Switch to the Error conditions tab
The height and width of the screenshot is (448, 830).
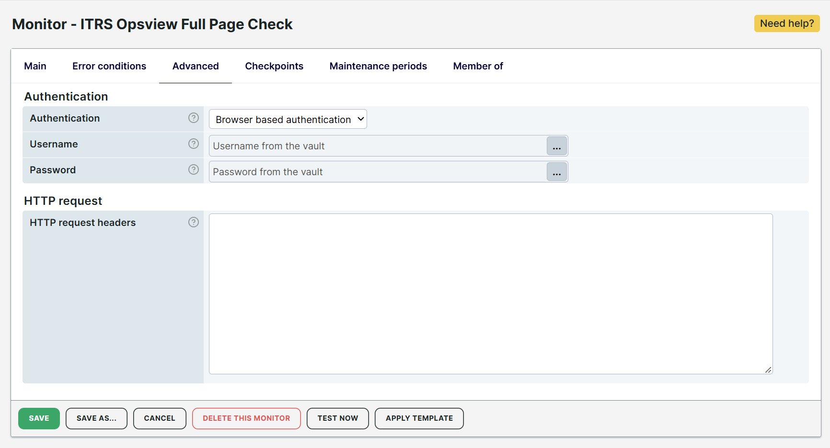(109, 66)
